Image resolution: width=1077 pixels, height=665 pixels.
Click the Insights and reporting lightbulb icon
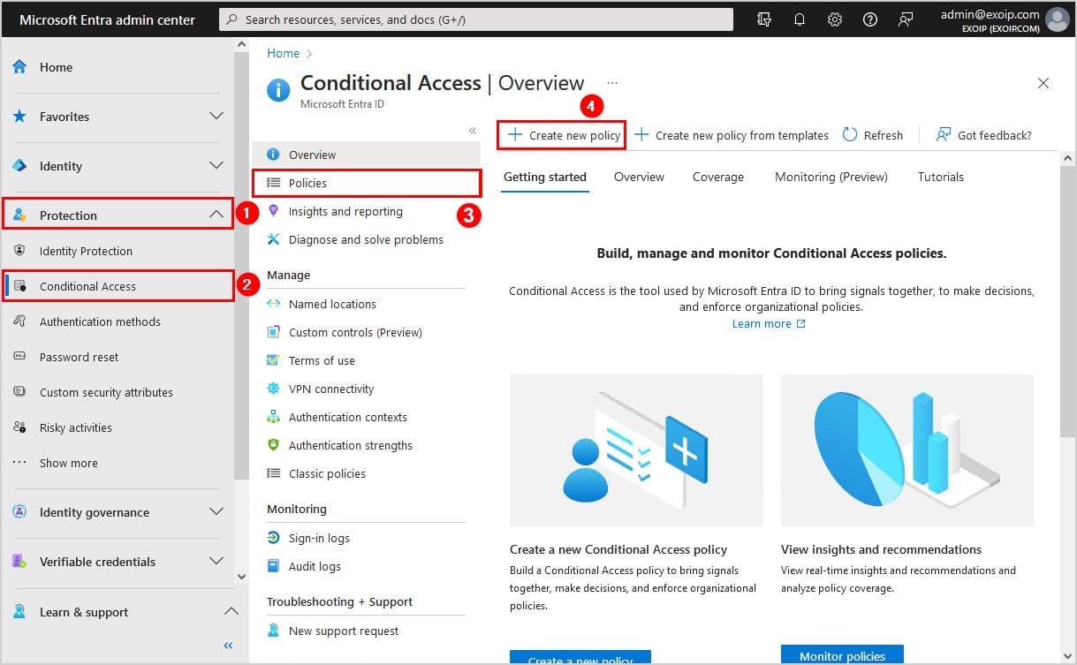click(273, 211)
